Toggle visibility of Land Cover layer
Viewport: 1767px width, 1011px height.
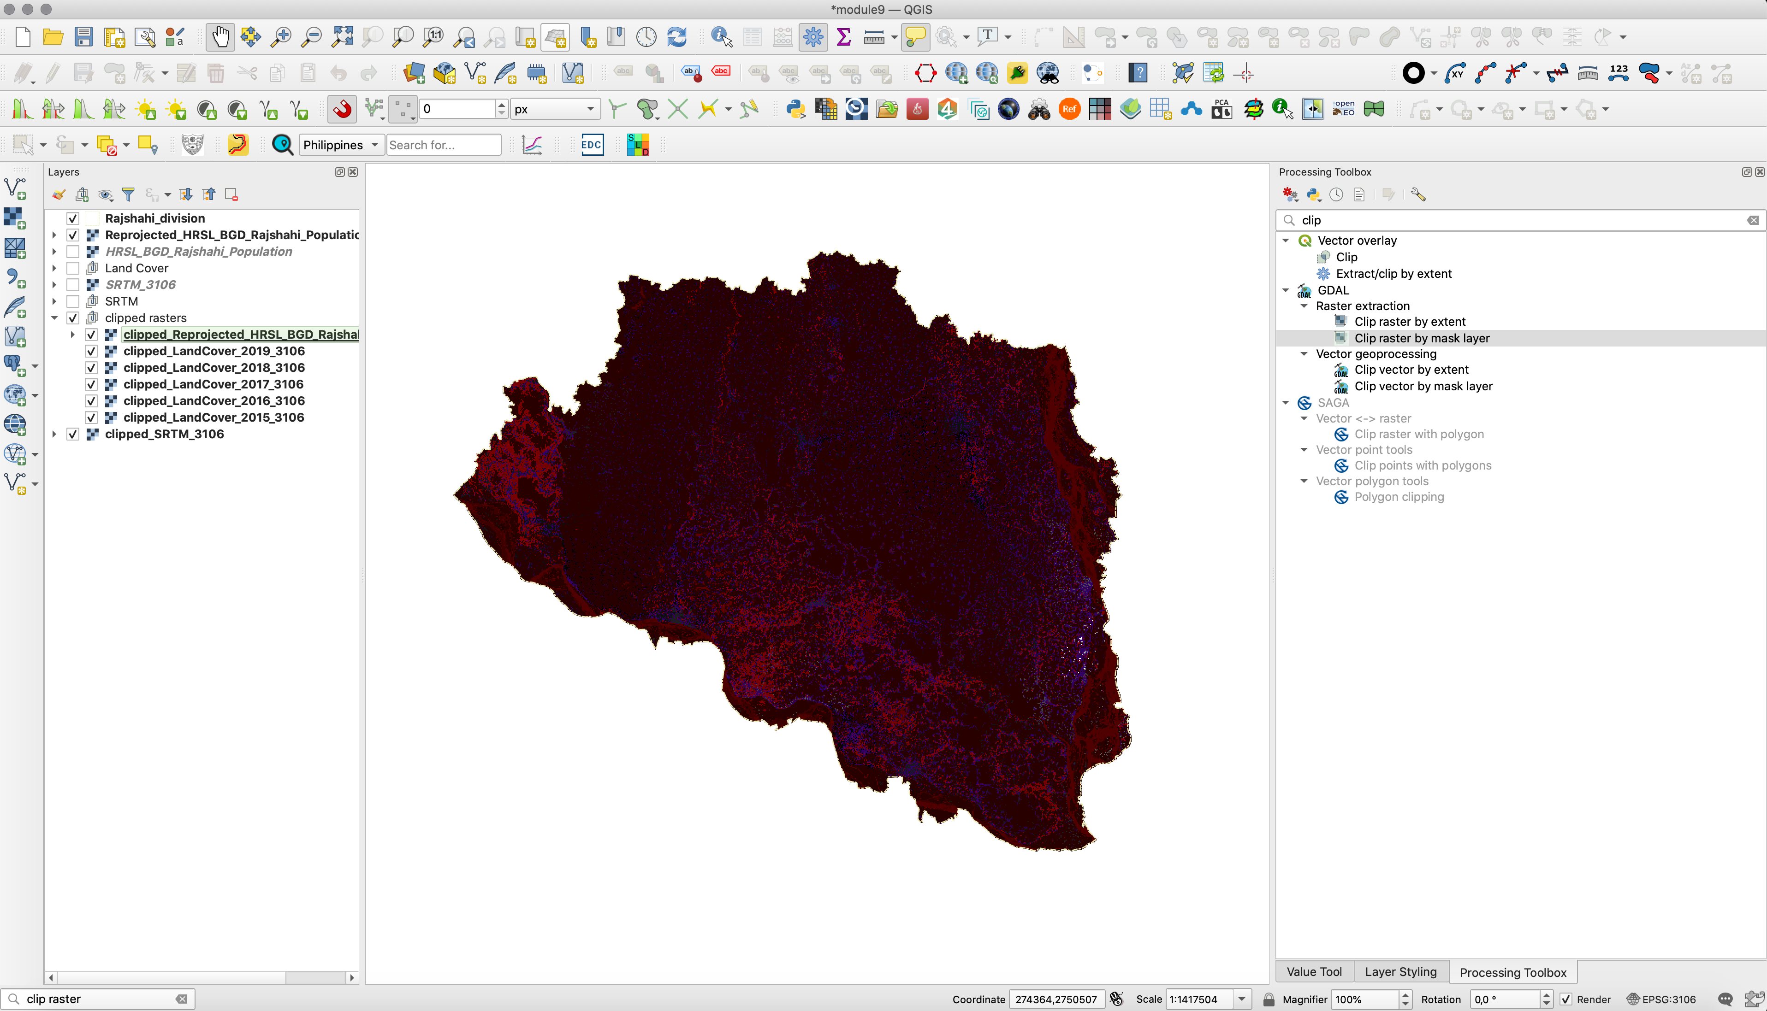point(73,268)
